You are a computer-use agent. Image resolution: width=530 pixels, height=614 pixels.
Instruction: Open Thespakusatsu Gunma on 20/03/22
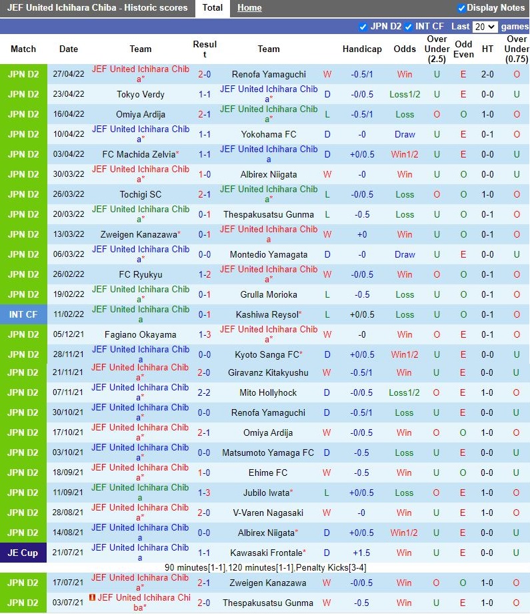click(268, 214)
